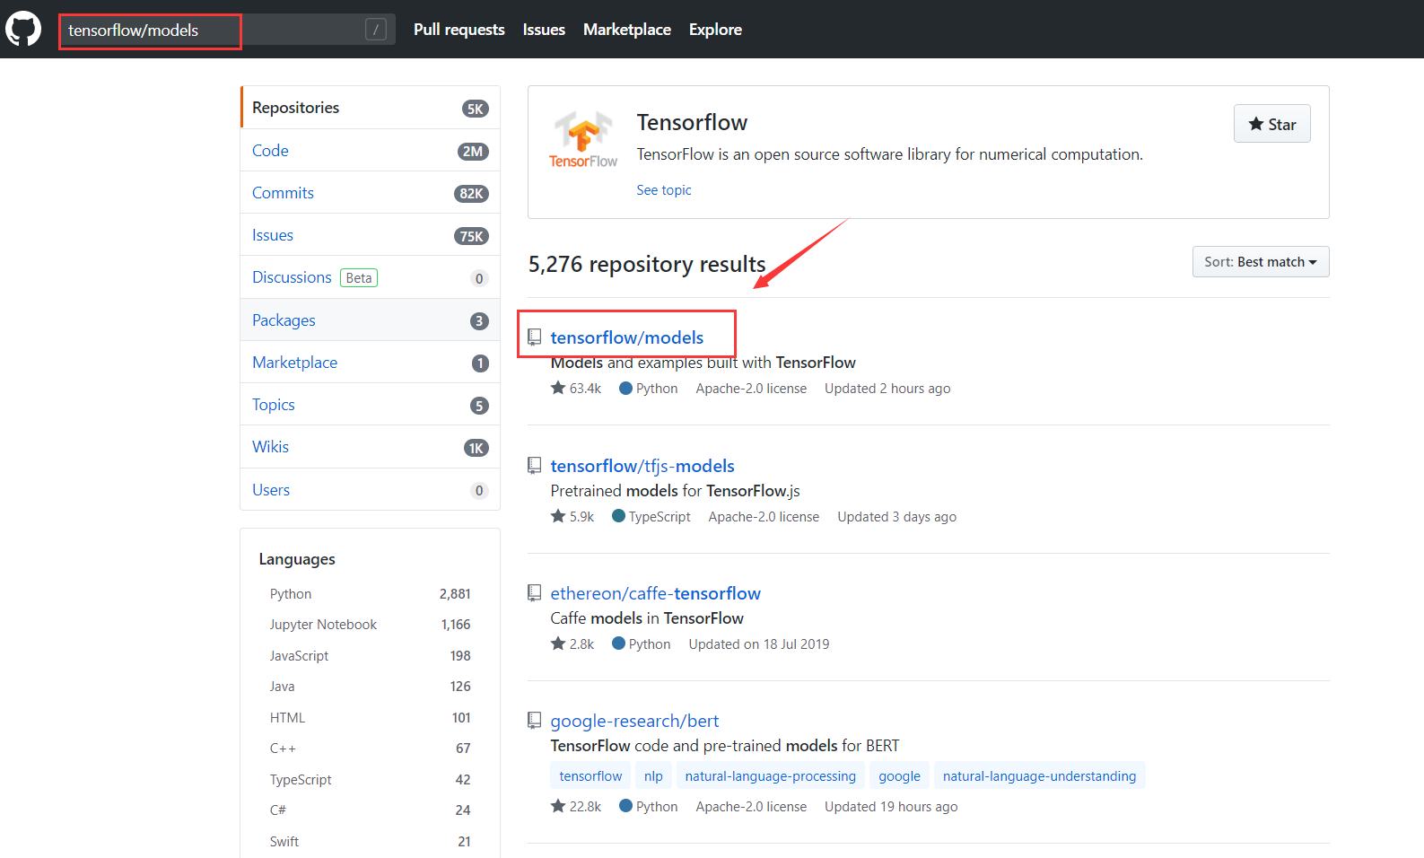
Task: Filter results by Python language
Action: 370,594
